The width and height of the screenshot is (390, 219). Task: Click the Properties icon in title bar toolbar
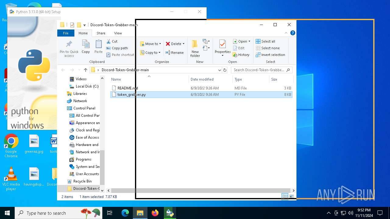72,25
